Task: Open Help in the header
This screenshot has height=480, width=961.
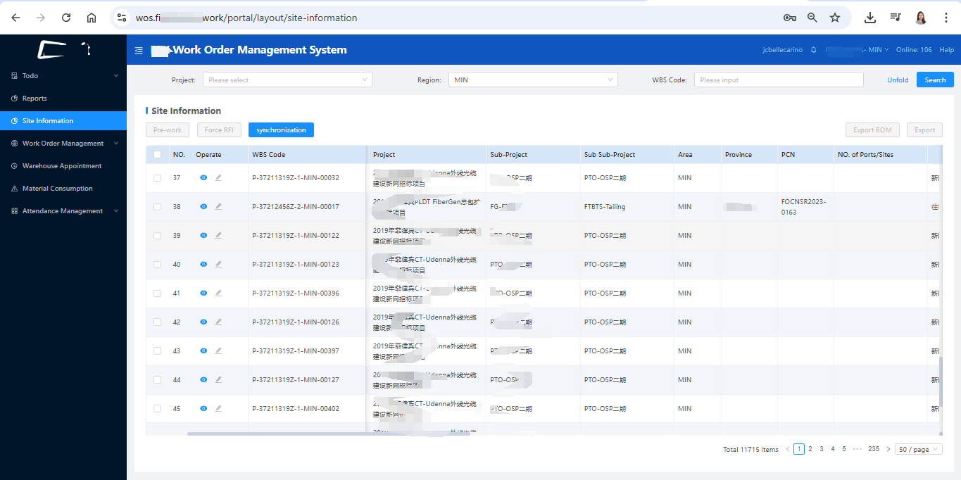Action: [946, 50]
